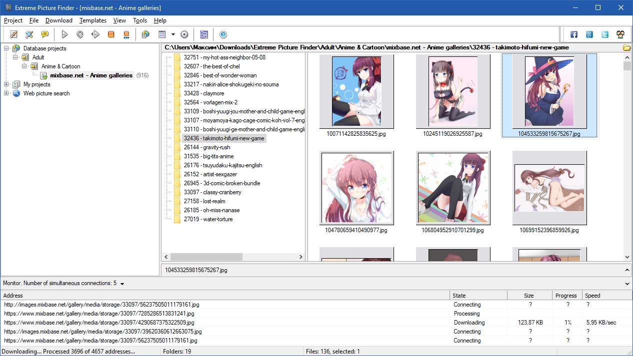This screenshot has width=633, height=356.
Task: Select folder 32607 - the-best-of-chel
Action: (211, 66)
